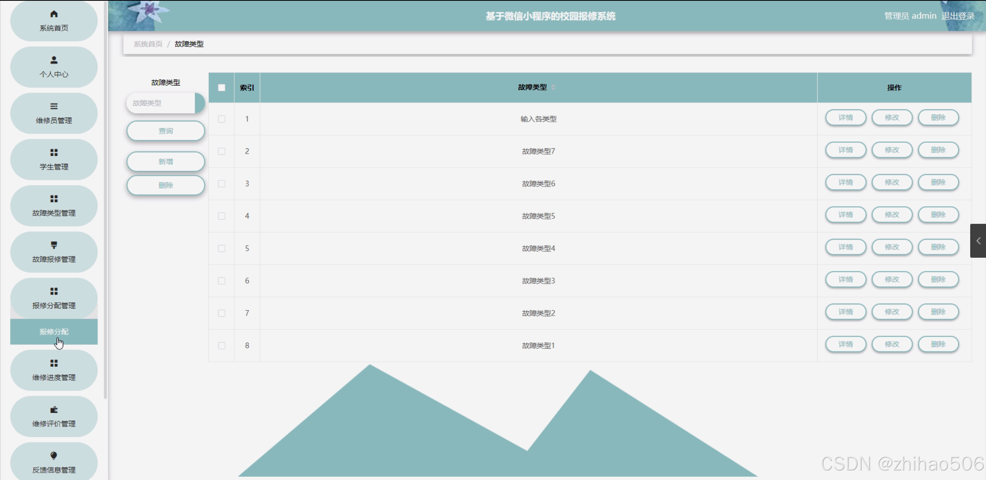The image size is (986, 480).
Task: Click the icon above 故障报修管理
Action: point(54,245)
